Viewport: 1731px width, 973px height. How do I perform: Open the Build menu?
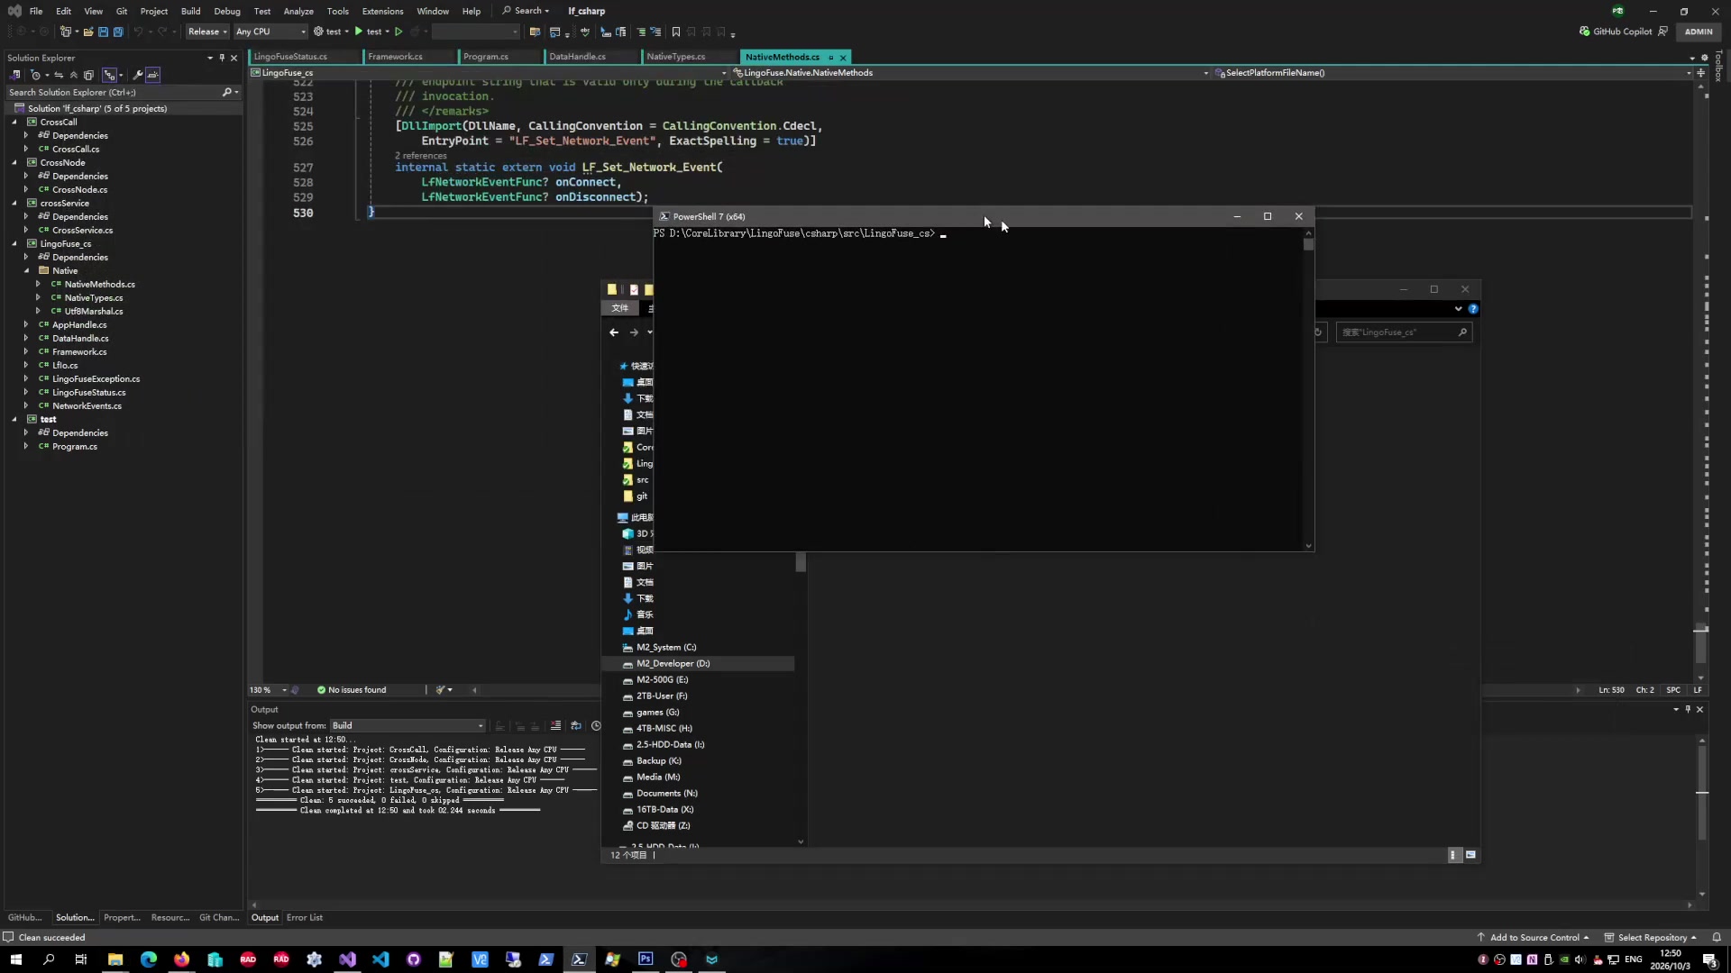190,11
